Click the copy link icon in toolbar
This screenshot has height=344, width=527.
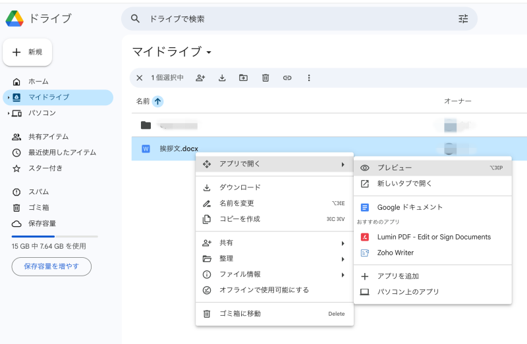point(287,78)
